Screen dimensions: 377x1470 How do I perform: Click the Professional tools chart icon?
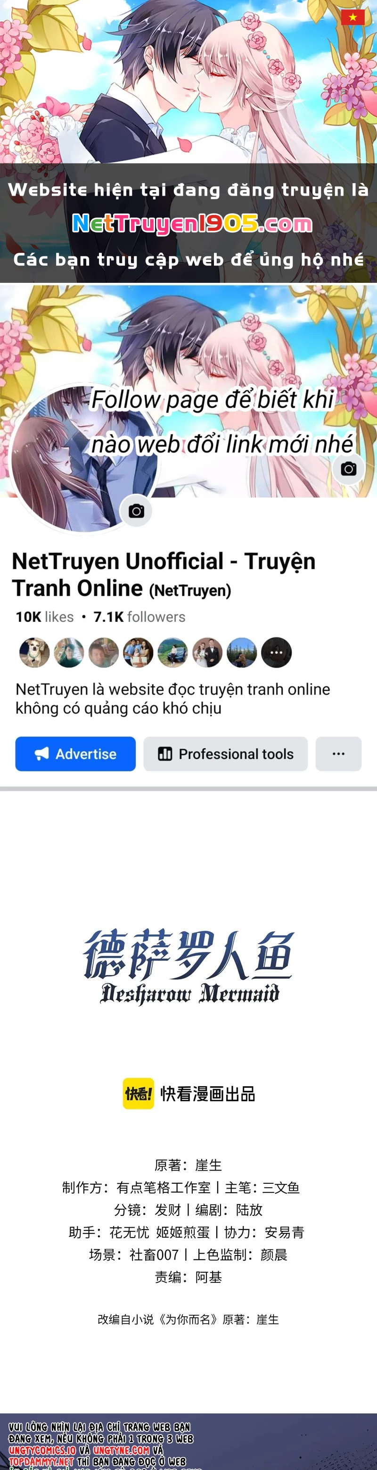pyautogui.click(x=165, y=753)
